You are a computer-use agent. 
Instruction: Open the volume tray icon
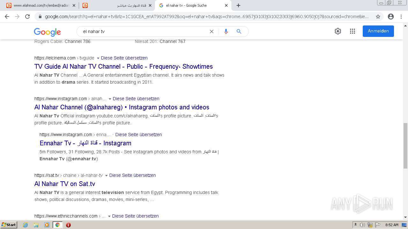click(x=362, y=225)
